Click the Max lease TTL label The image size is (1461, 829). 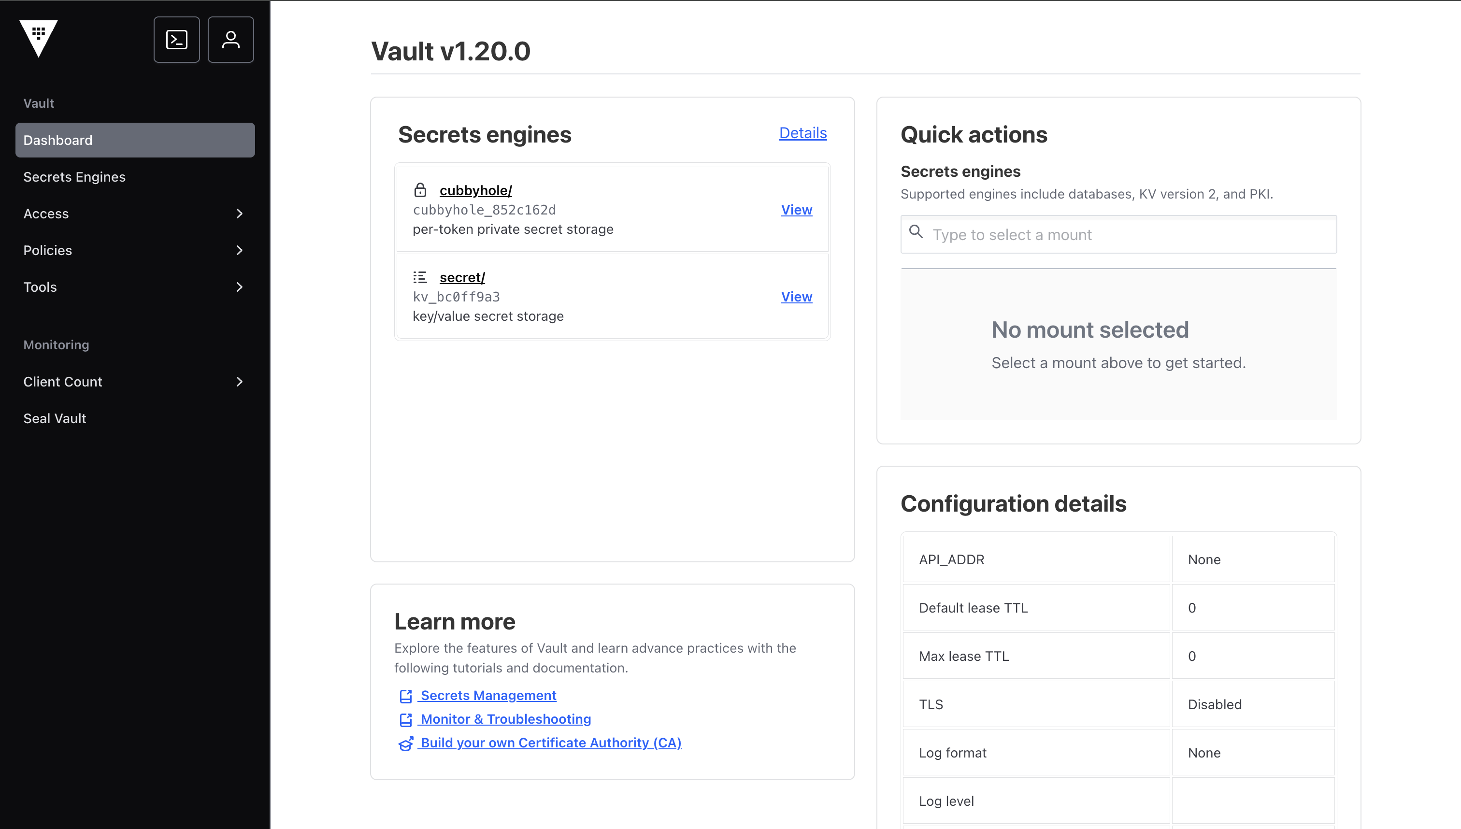pyautogui.click(x=963, y=657)
